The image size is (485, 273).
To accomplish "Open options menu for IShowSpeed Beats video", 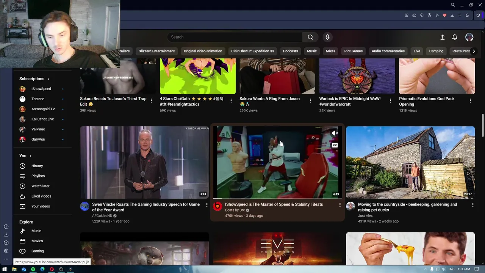I will tap(339, 205).
